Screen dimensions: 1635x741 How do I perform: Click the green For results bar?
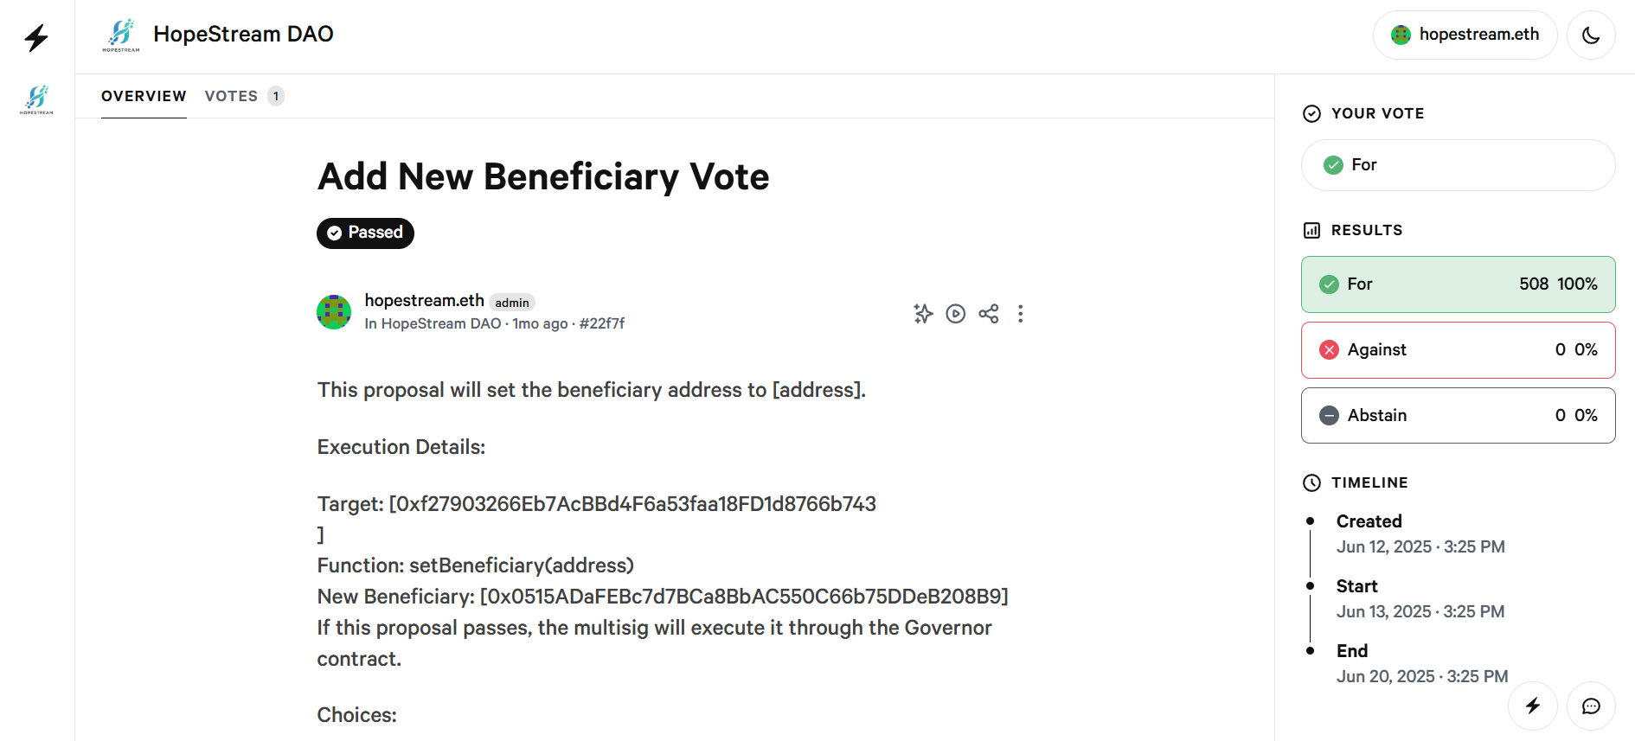click(x=1458, y=284)
